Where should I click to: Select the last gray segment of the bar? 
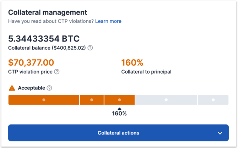click(213, 100)
